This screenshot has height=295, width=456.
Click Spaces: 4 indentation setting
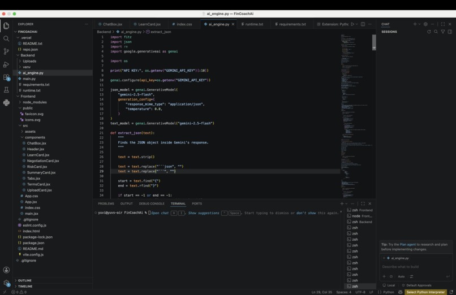coord(344,292)
